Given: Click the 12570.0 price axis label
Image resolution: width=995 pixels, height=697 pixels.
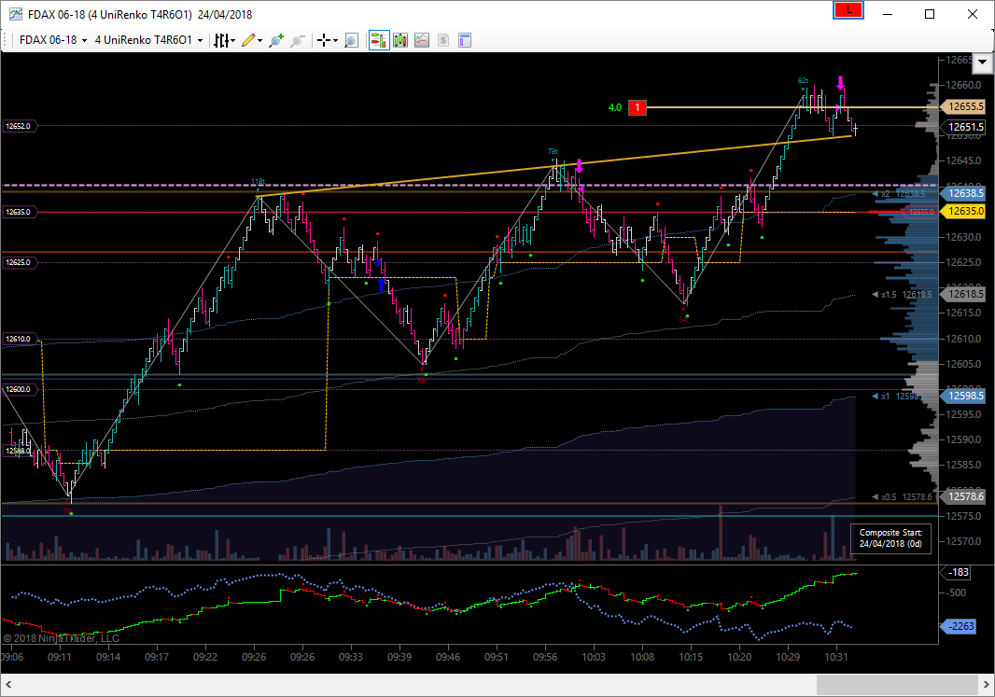Looking at the screenshot, I should pos(963,541).
